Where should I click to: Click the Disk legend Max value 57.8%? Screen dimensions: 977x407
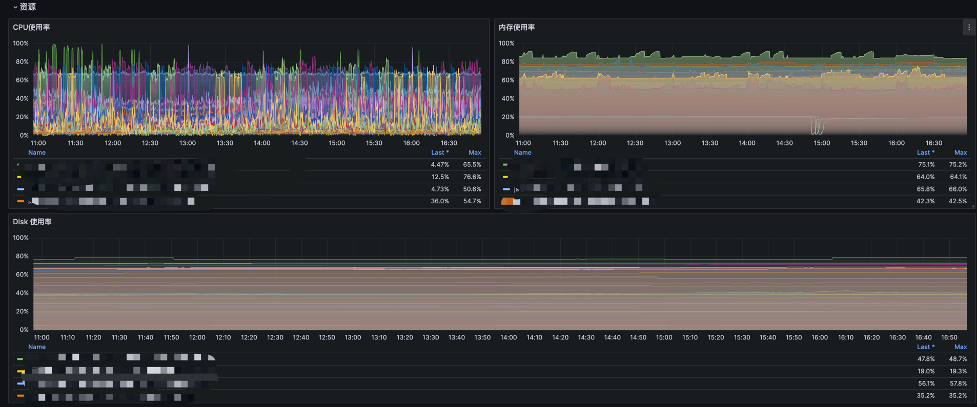pos(958,383)
